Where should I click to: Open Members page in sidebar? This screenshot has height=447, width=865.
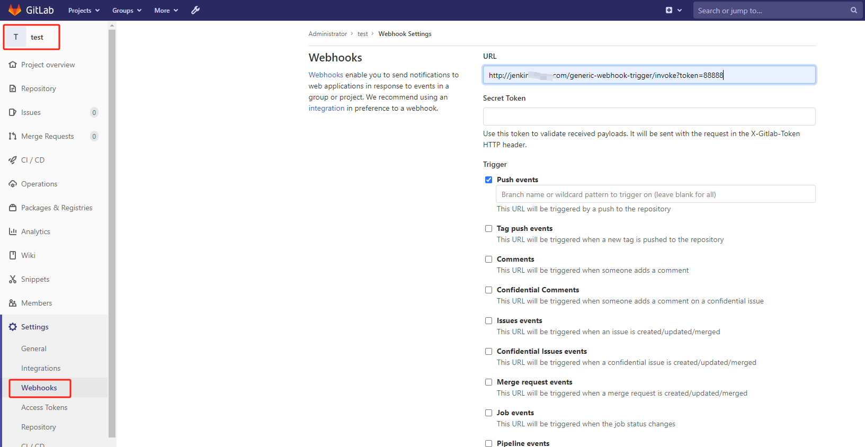37,303
